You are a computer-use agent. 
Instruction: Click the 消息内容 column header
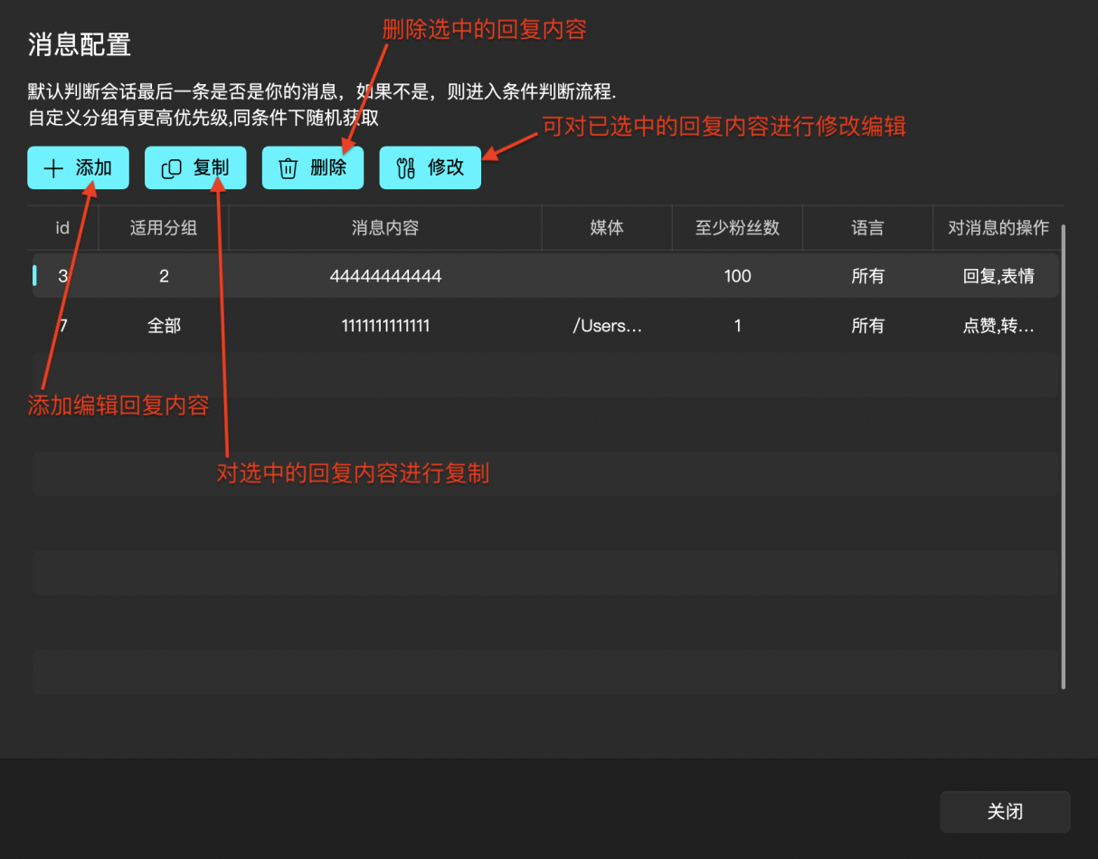(x=385, y=228)
